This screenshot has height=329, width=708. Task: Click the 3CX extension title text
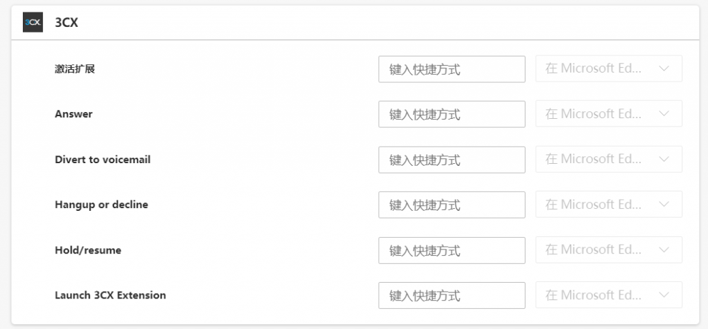click(x=66, y=23)
